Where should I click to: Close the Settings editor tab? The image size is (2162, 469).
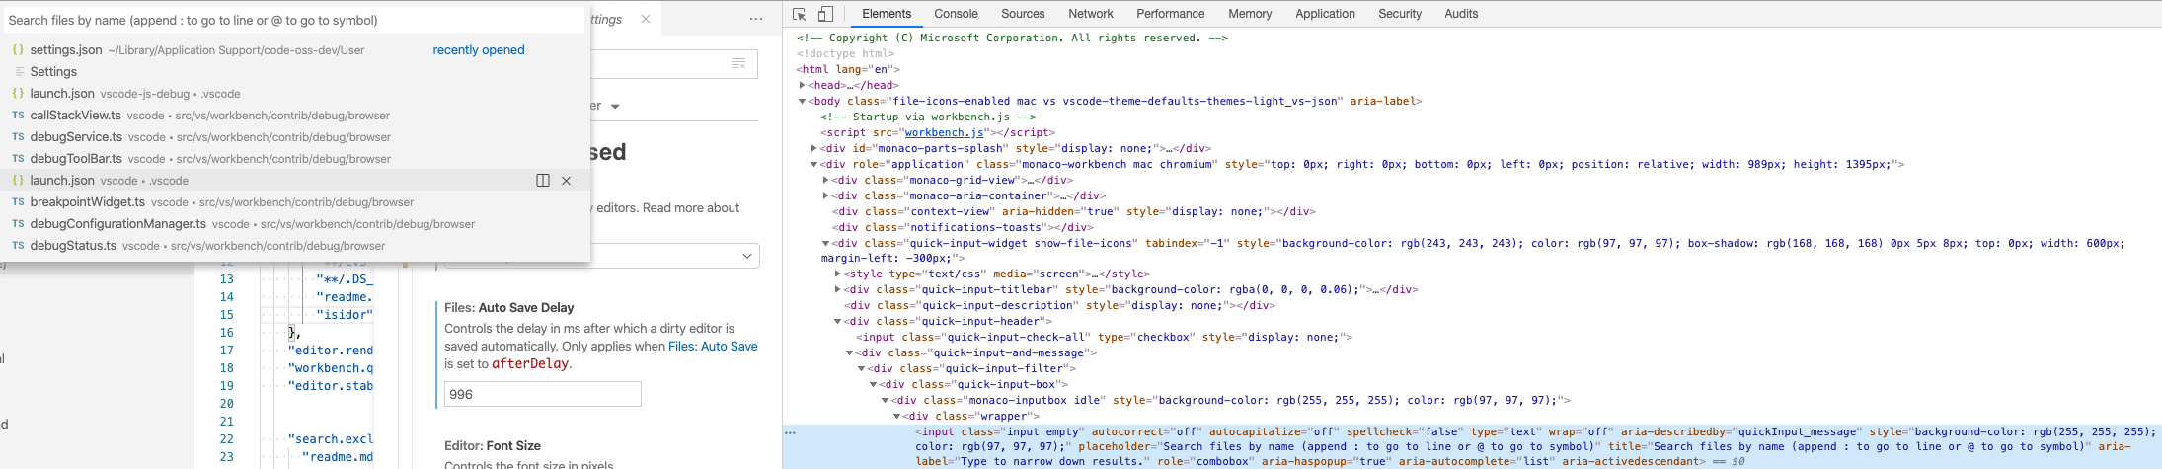coord(646,19)
